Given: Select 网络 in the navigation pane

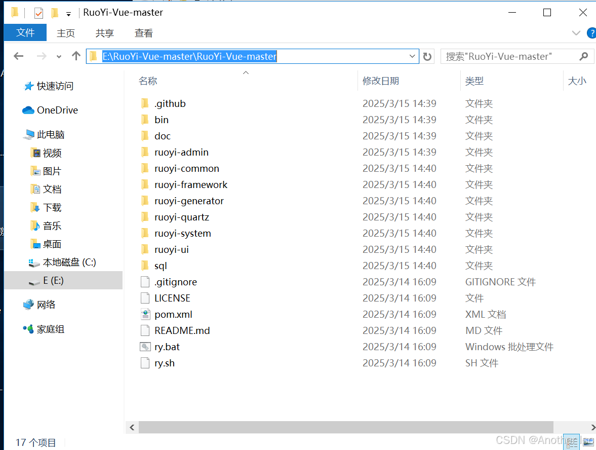Looking at the screenshot, I should click(39, 305).
